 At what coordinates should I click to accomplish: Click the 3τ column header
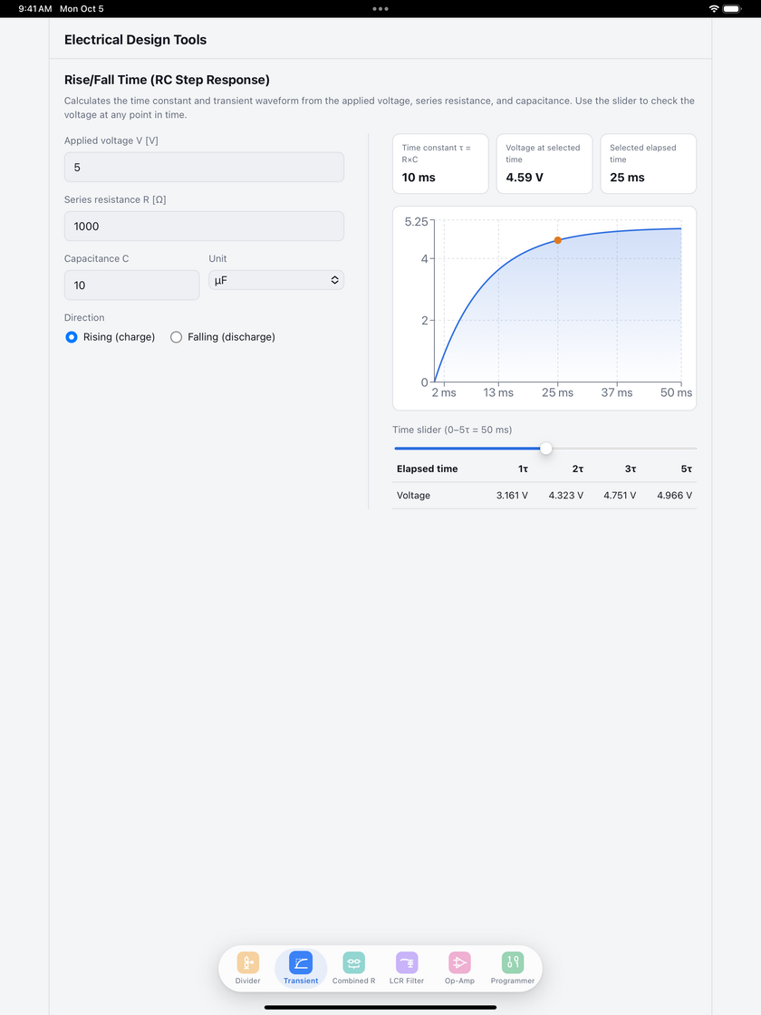point(631,469)
